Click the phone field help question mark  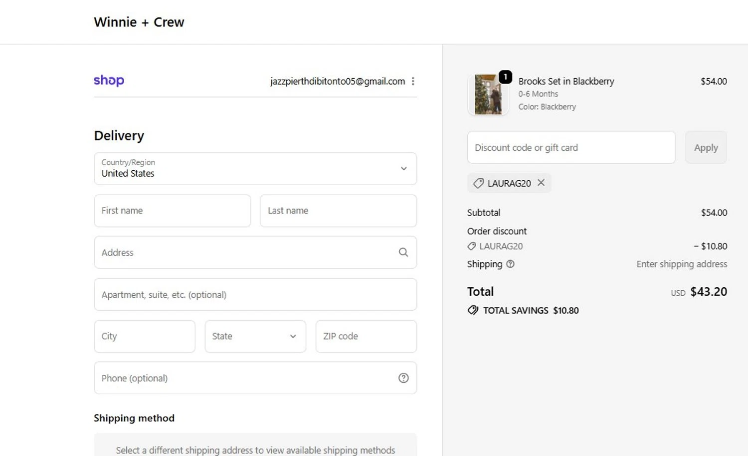coord(403,378)
